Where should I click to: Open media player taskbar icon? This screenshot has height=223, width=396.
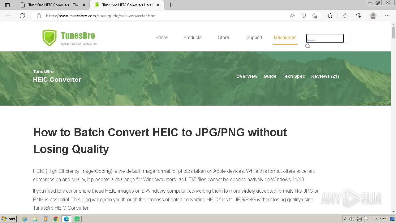tap(45, 219)
